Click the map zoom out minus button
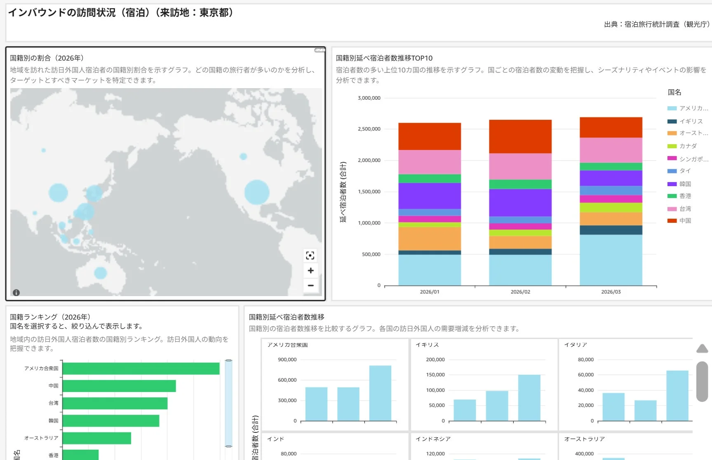712x460 pixels. [x=310, y=285]
